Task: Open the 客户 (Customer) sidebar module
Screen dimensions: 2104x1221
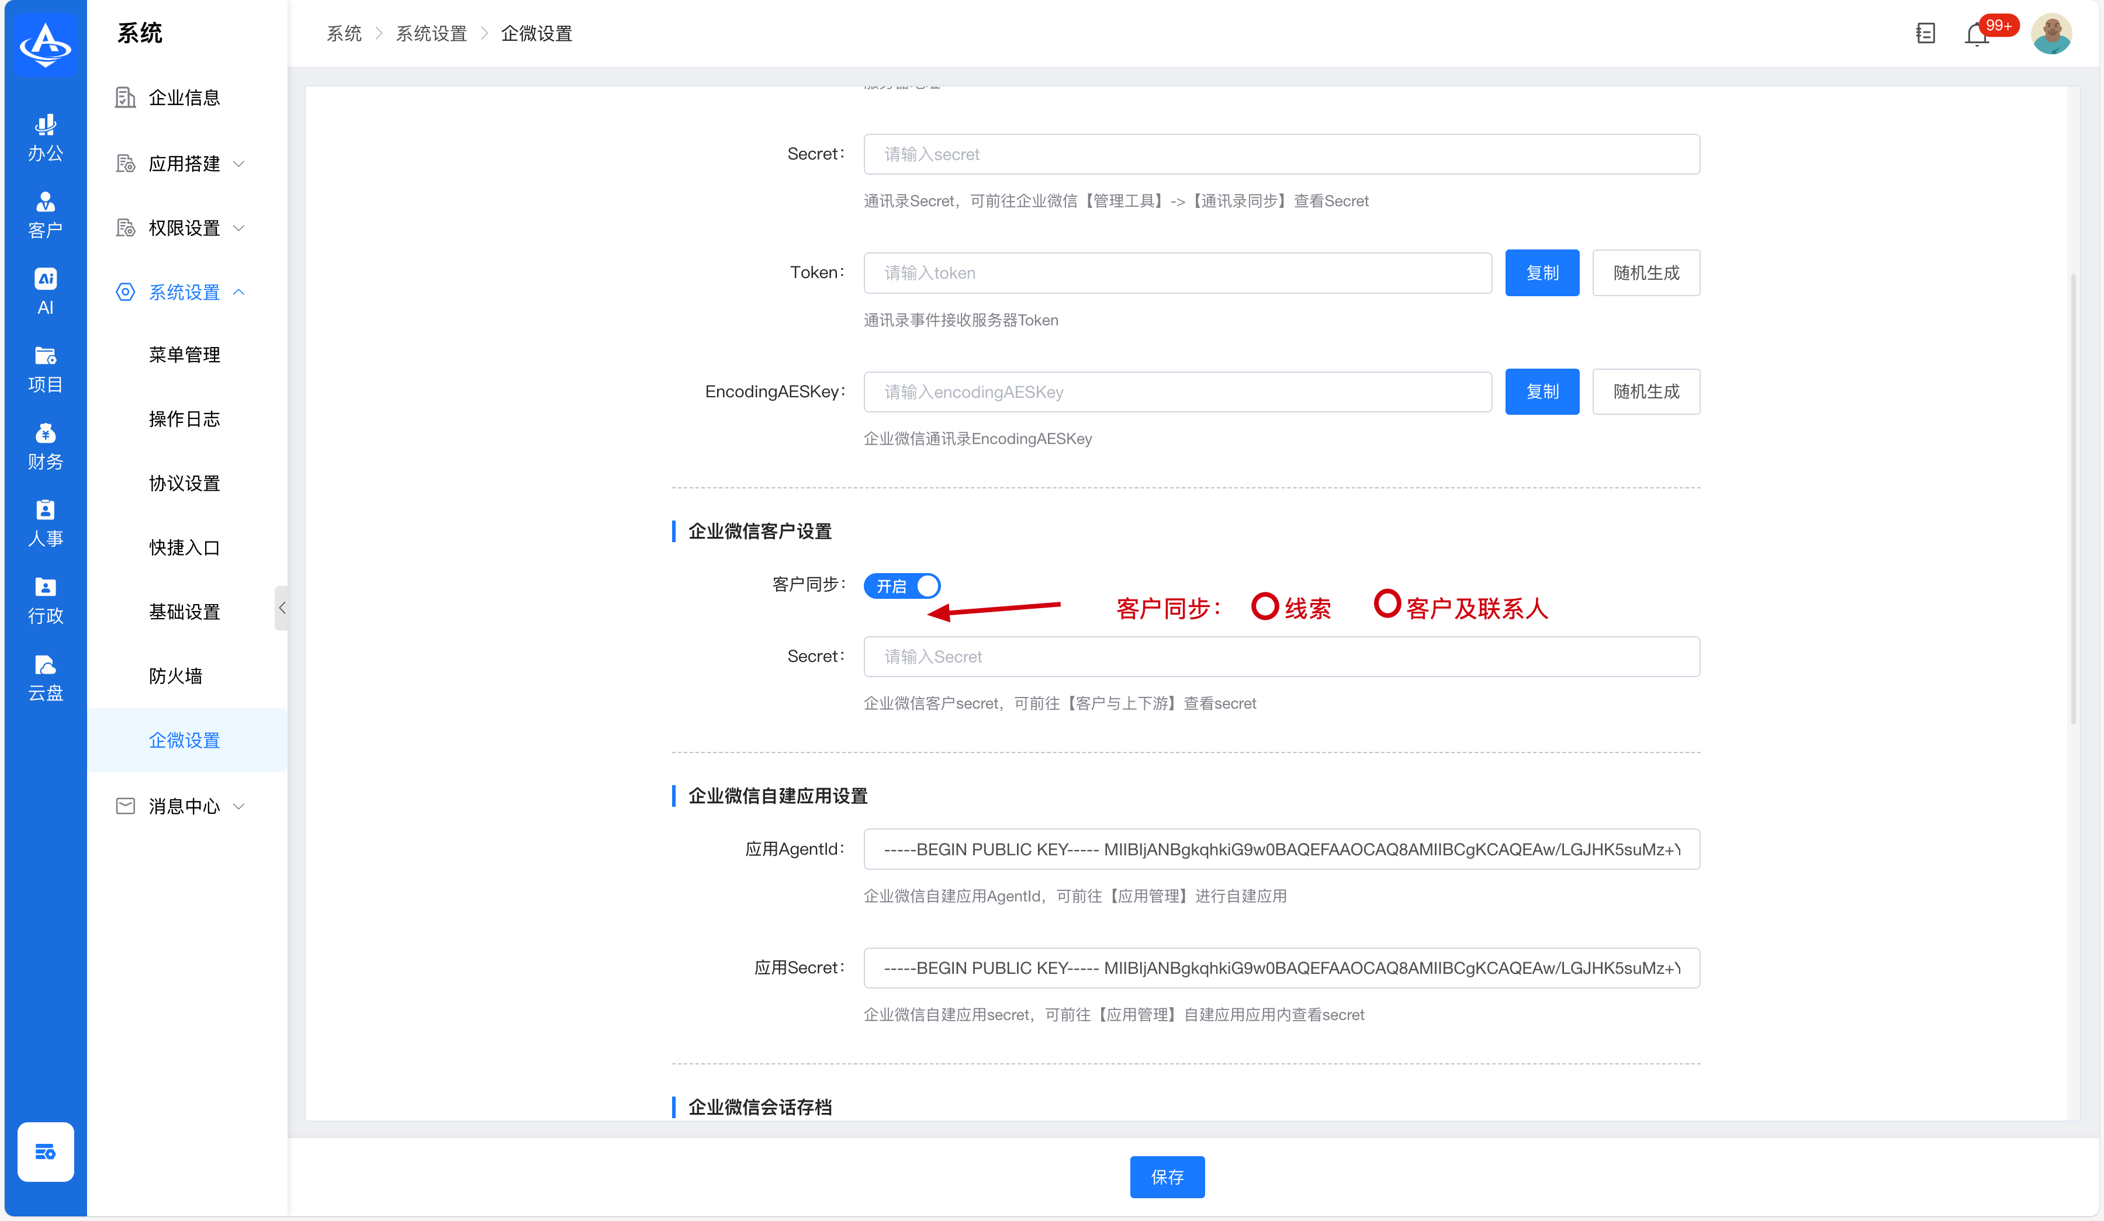Action: point(45,214)
